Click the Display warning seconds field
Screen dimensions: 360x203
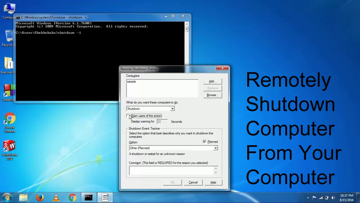pos(162,122)
